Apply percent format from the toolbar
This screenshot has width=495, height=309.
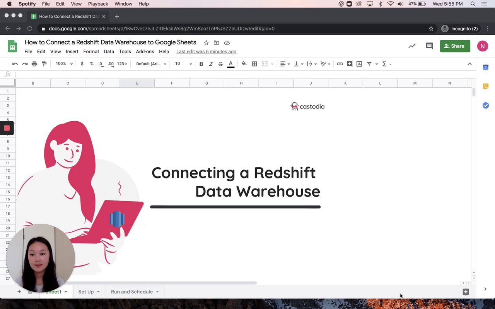[x=92, y=64]
